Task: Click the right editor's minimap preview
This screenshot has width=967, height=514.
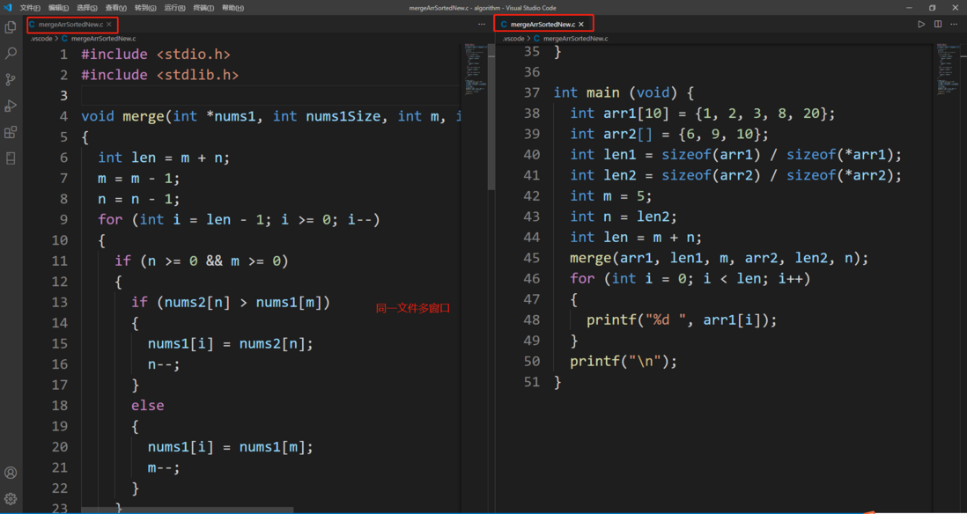Action: (x=947, y=69)
